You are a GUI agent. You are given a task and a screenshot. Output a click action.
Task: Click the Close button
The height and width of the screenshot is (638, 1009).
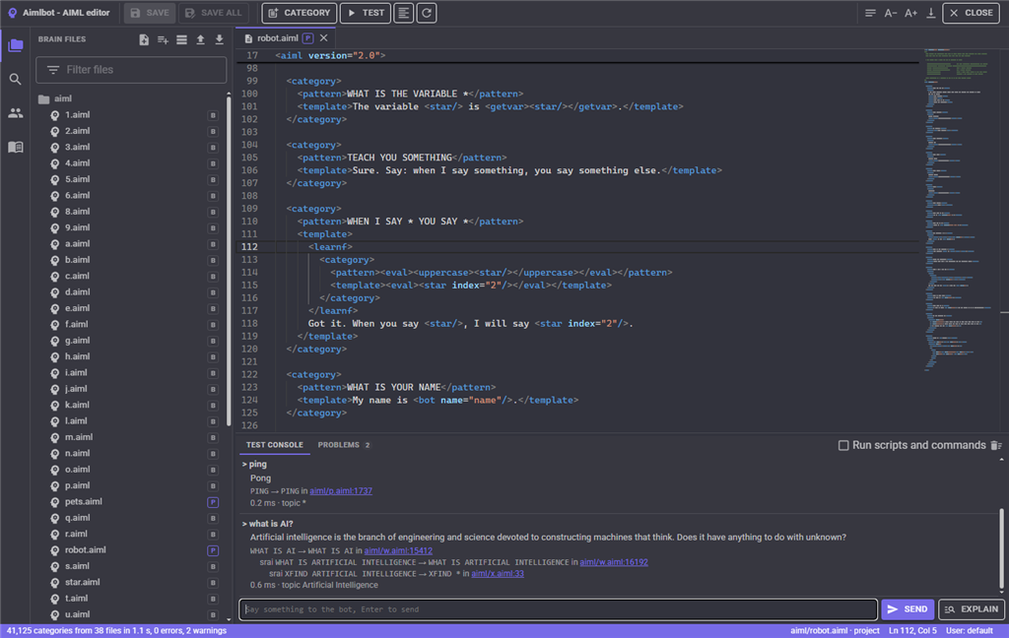(x=971, y=13)
